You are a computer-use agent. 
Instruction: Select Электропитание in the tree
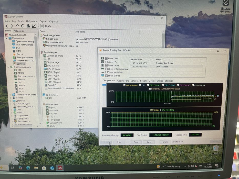(x=23, y=57)
